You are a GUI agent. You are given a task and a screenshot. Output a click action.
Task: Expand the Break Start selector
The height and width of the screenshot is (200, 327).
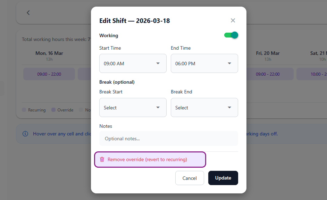tap(133, 108)
